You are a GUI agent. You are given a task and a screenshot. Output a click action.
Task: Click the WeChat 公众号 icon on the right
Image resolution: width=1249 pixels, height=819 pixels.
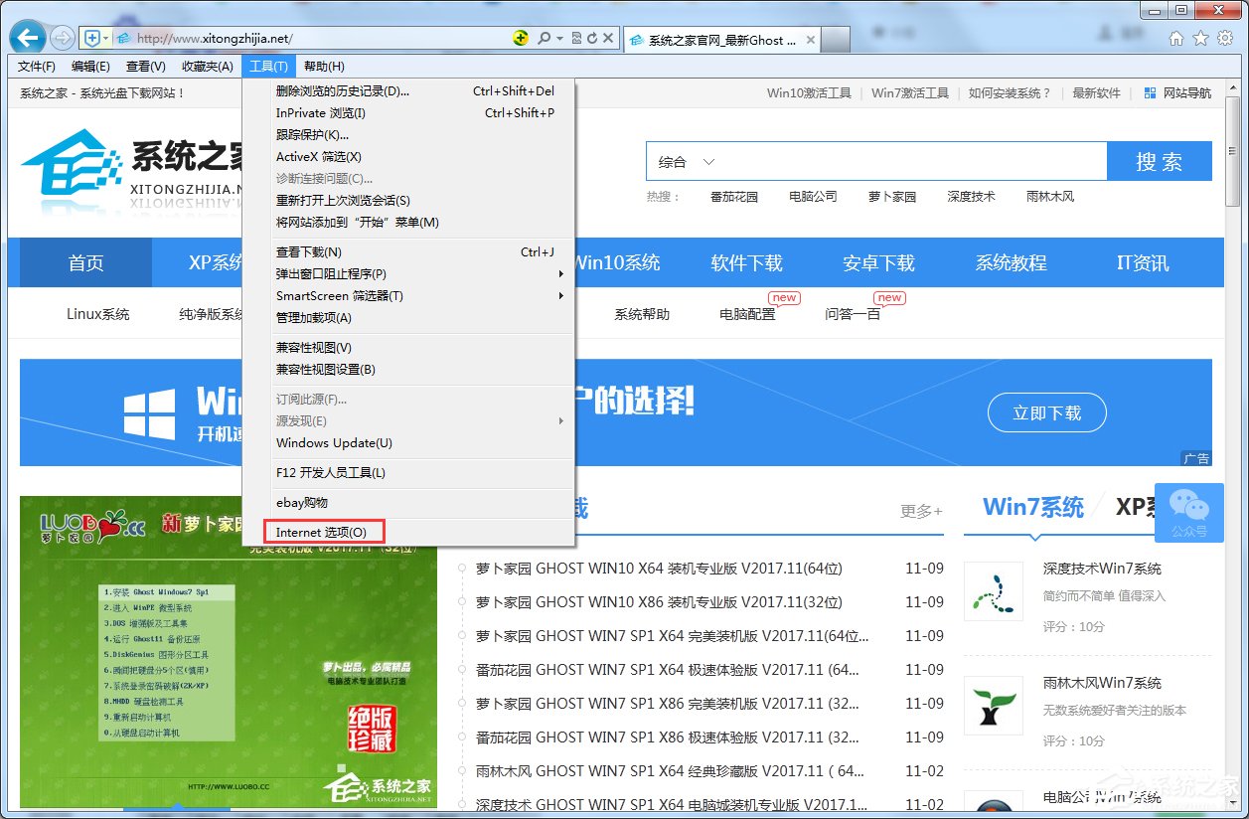(x=1188, y=513)
